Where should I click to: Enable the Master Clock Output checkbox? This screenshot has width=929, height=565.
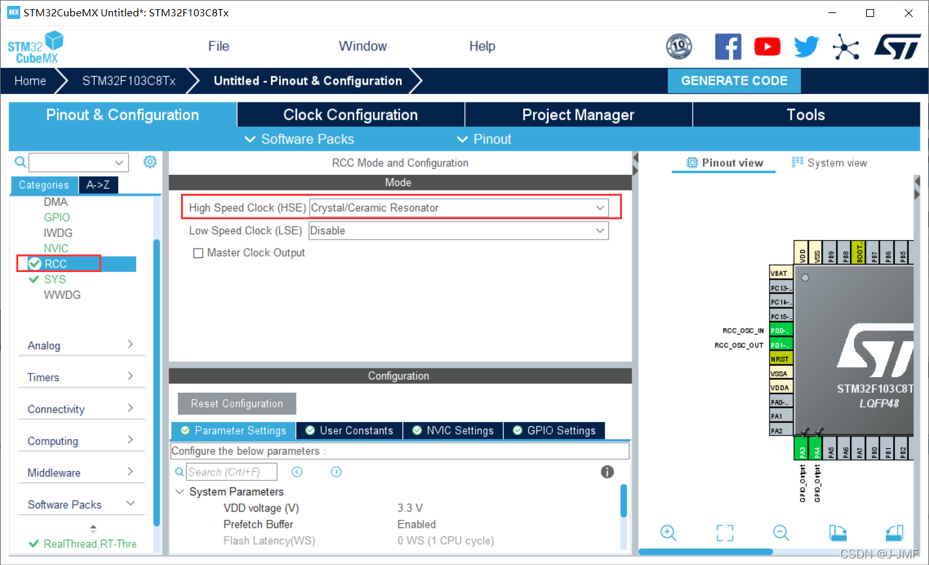coord(198,253)
